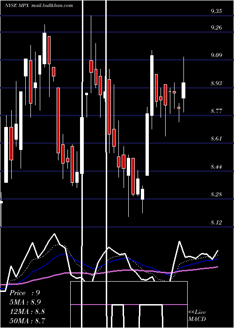Click the last white candlestick on the right

click(183, 90)
